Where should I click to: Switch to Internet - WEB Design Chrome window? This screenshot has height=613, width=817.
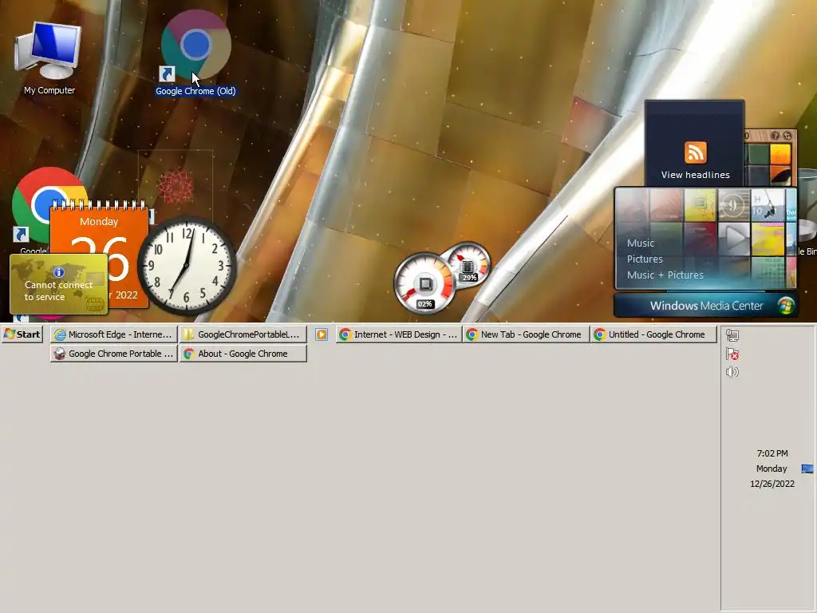point(399,334)
